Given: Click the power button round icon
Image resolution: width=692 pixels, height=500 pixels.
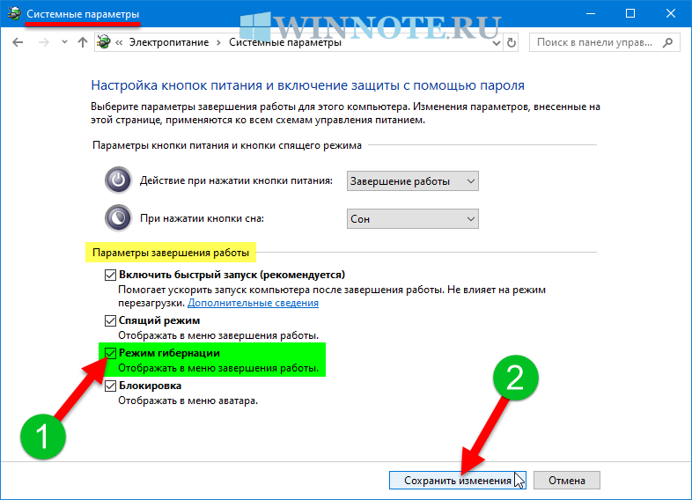Looking at the screenshot, I should click(x=118, y=180).
